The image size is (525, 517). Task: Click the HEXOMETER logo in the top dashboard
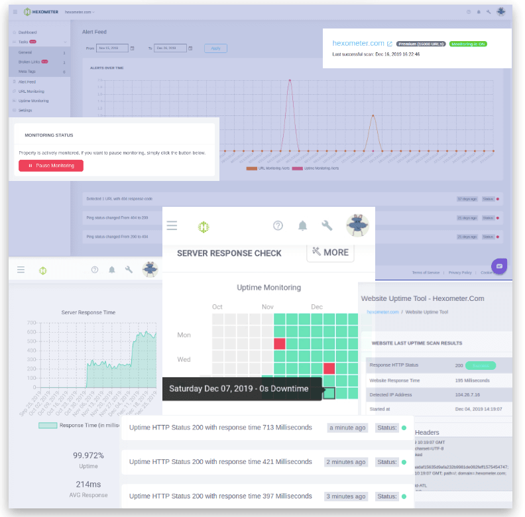click(x=41, y=12)
